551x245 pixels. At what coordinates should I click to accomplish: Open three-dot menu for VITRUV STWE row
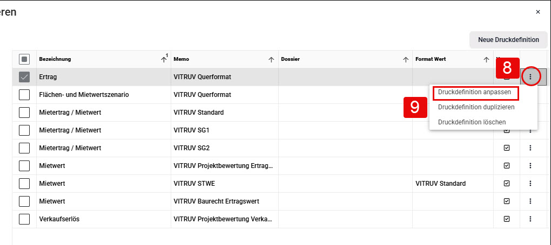pos(530,183)
